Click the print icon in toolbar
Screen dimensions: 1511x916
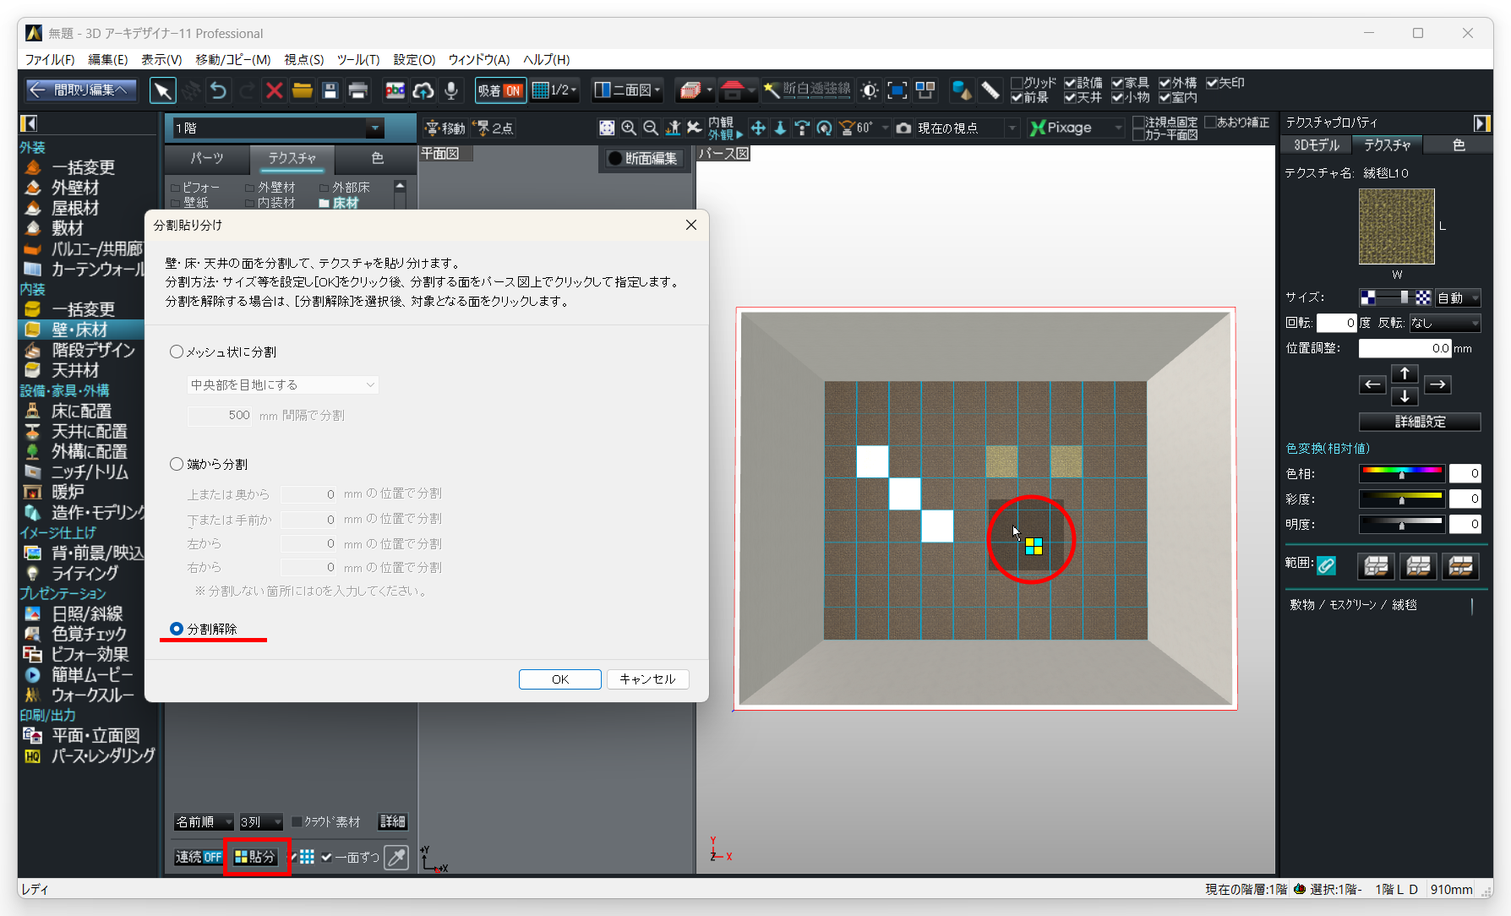click(358, 90)
